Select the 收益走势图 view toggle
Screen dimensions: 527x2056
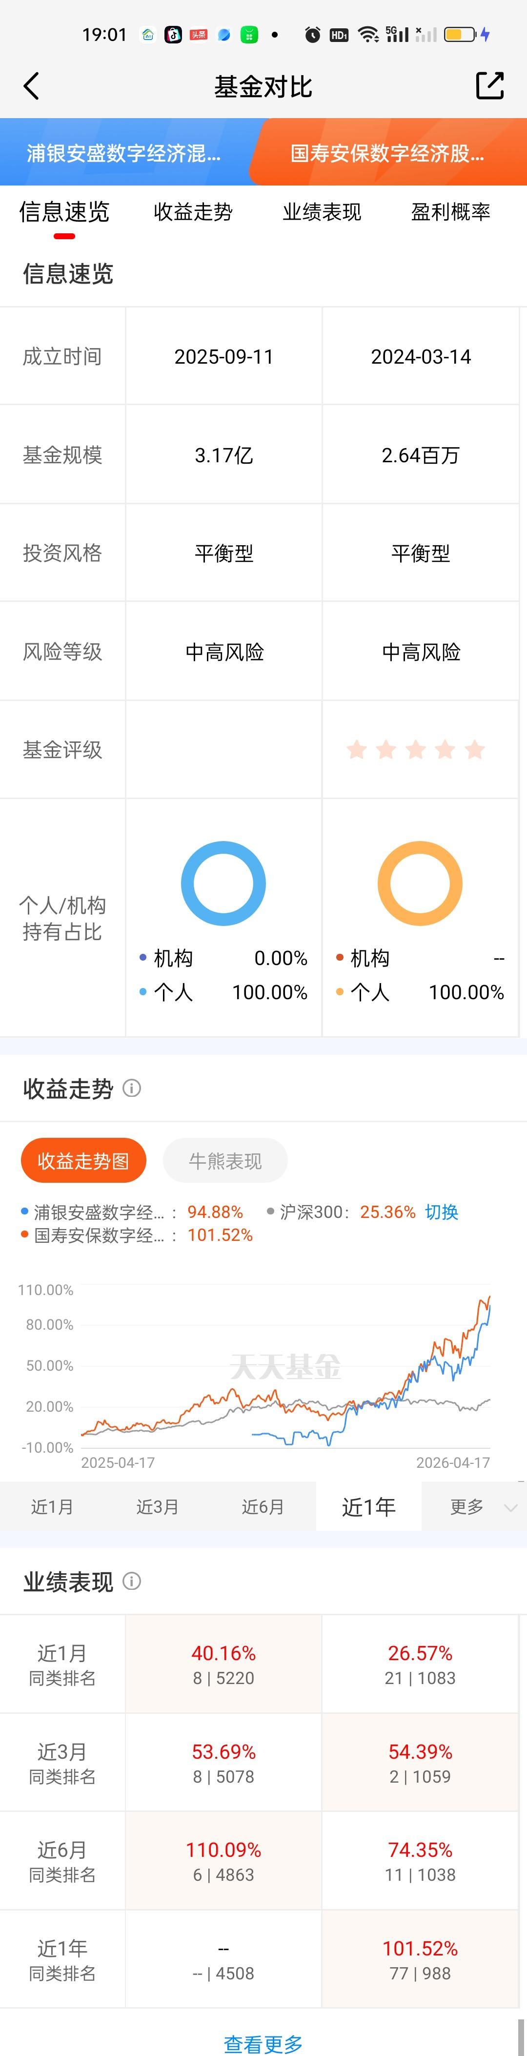(x=83, y=1160)
